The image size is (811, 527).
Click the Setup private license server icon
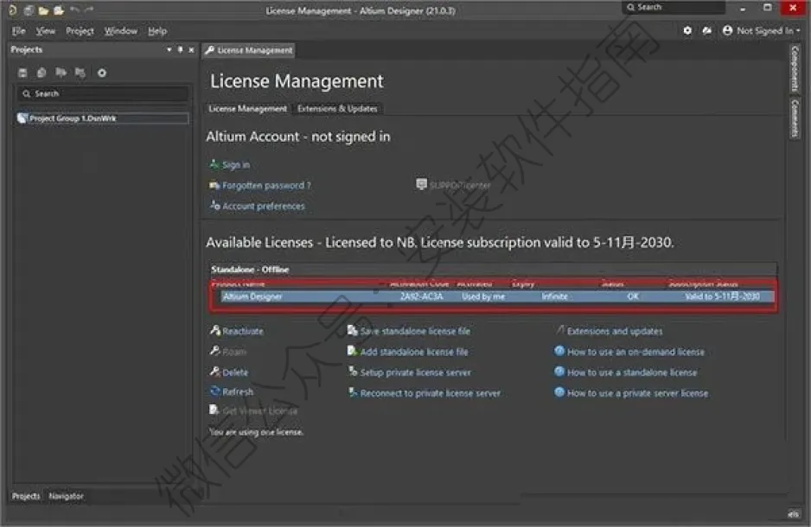(352, 371)
